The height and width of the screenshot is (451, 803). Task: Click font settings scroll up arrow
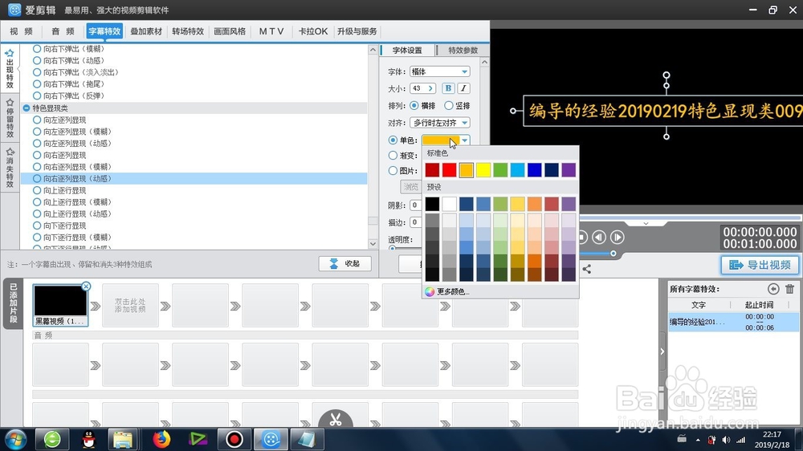point(484,62)
